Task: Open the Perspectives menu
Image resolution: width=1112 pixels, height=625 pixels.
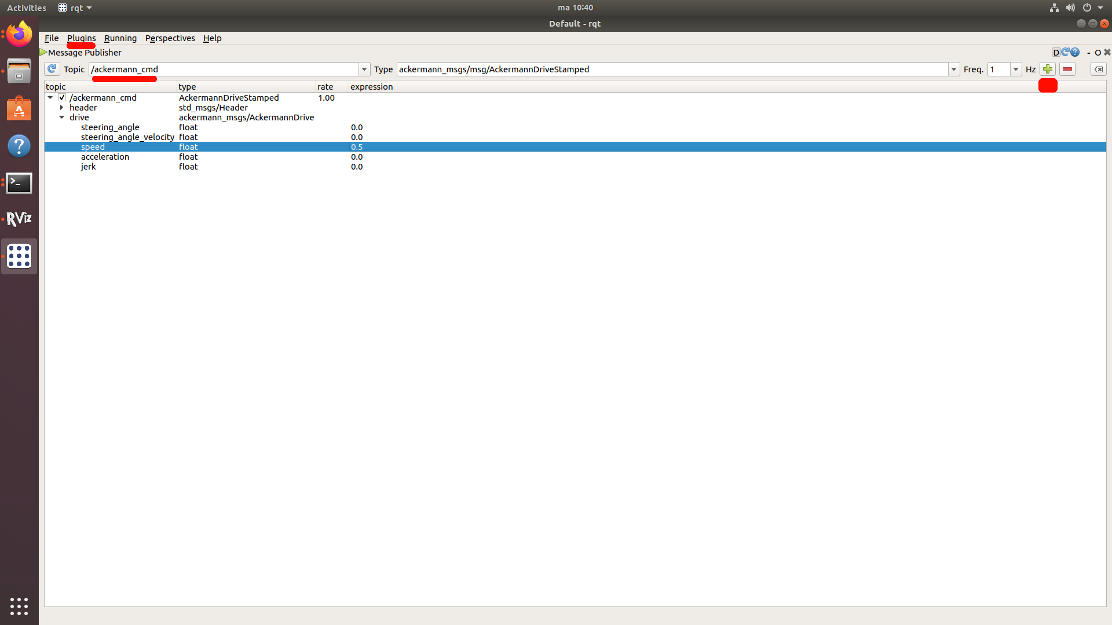Action: 170,38
